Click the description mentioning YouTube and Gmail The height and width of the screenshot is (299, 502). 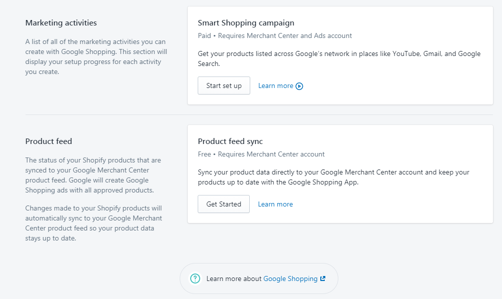339,58
